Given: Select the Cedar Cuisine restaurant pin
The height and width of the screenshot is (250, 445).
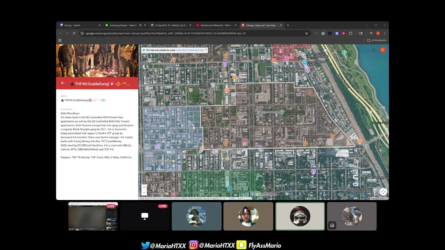Looking at the screenshot, I should tap(305, 143).
